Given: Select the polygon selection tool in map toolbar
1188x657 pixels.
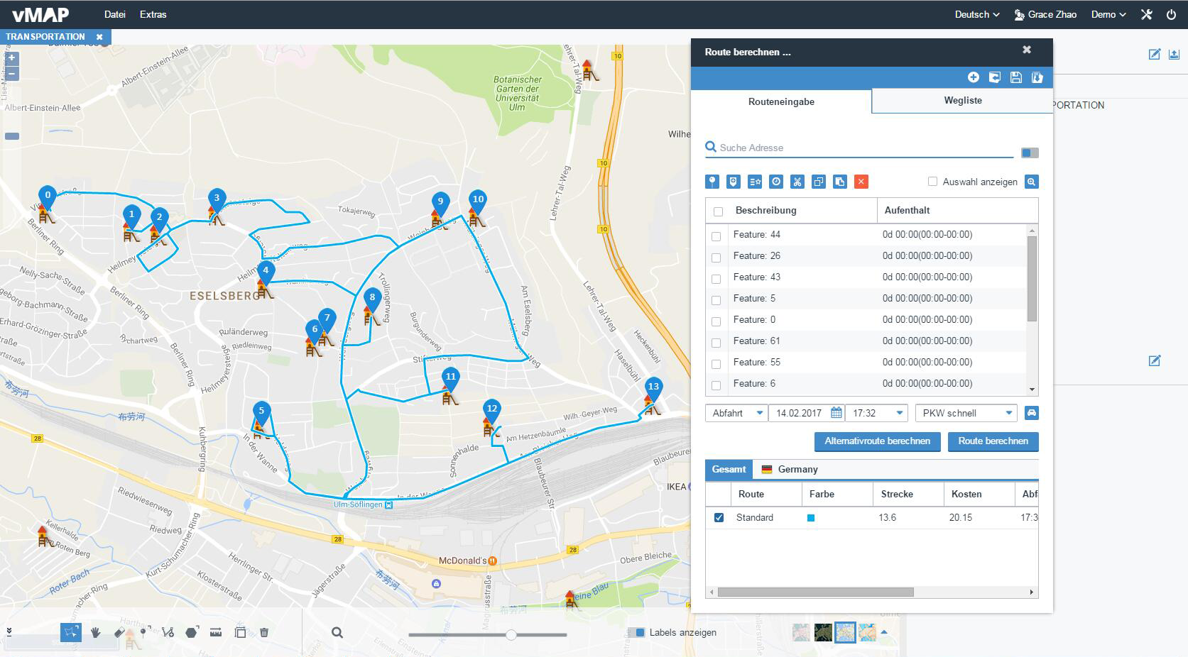Looking at the screenshot, I should tap(71, 632).
